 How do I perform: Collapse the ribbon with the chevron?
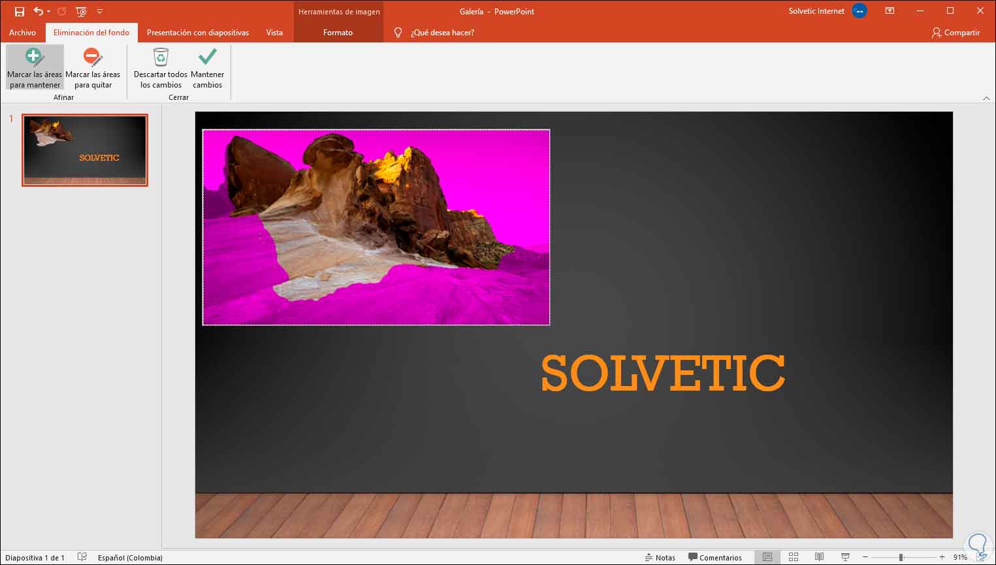986,98
